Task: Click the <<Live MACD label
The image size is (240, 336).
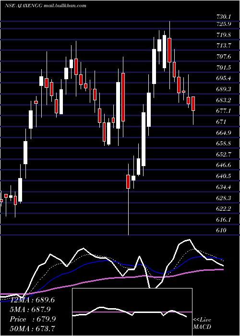Action: (x=202, y=324)
